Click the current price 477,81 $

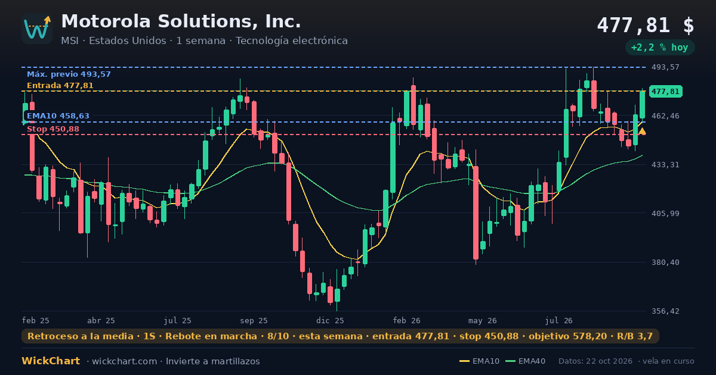point(646,26)
